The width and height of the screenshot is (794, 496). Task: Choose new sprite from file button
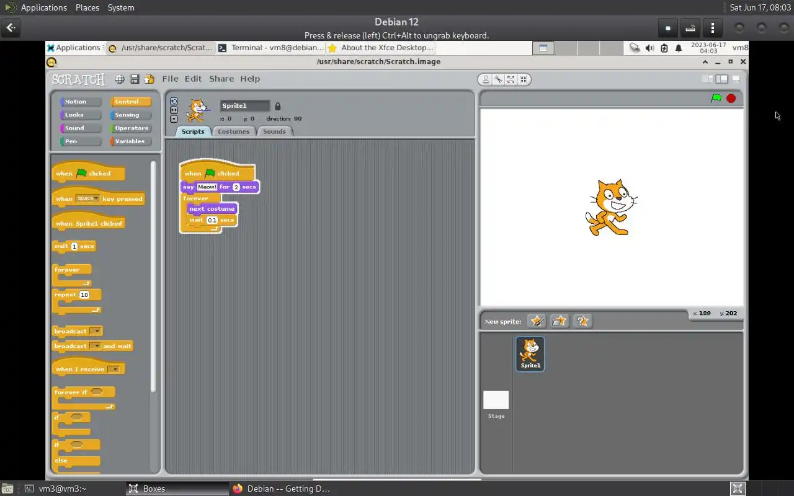tap(560, 321)
